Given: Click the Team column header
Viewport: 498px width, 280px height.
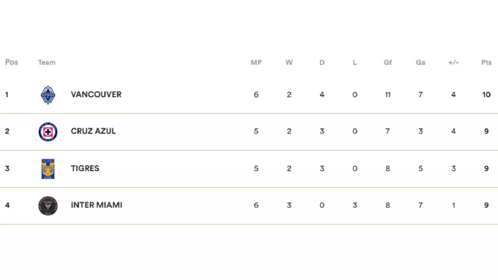Looking at the screenshot, I should point(47,63).
